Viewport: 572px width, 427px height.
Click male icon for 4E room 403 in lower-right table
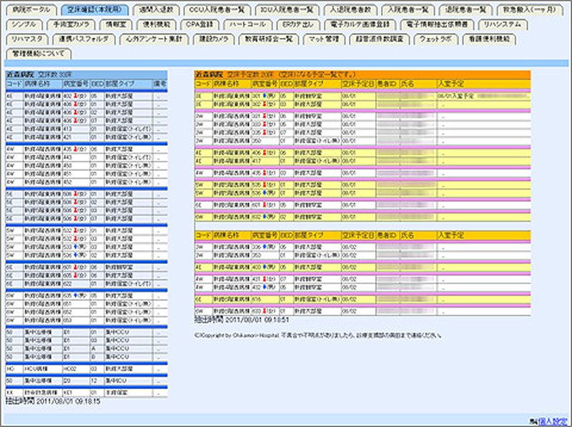[265, 268]
